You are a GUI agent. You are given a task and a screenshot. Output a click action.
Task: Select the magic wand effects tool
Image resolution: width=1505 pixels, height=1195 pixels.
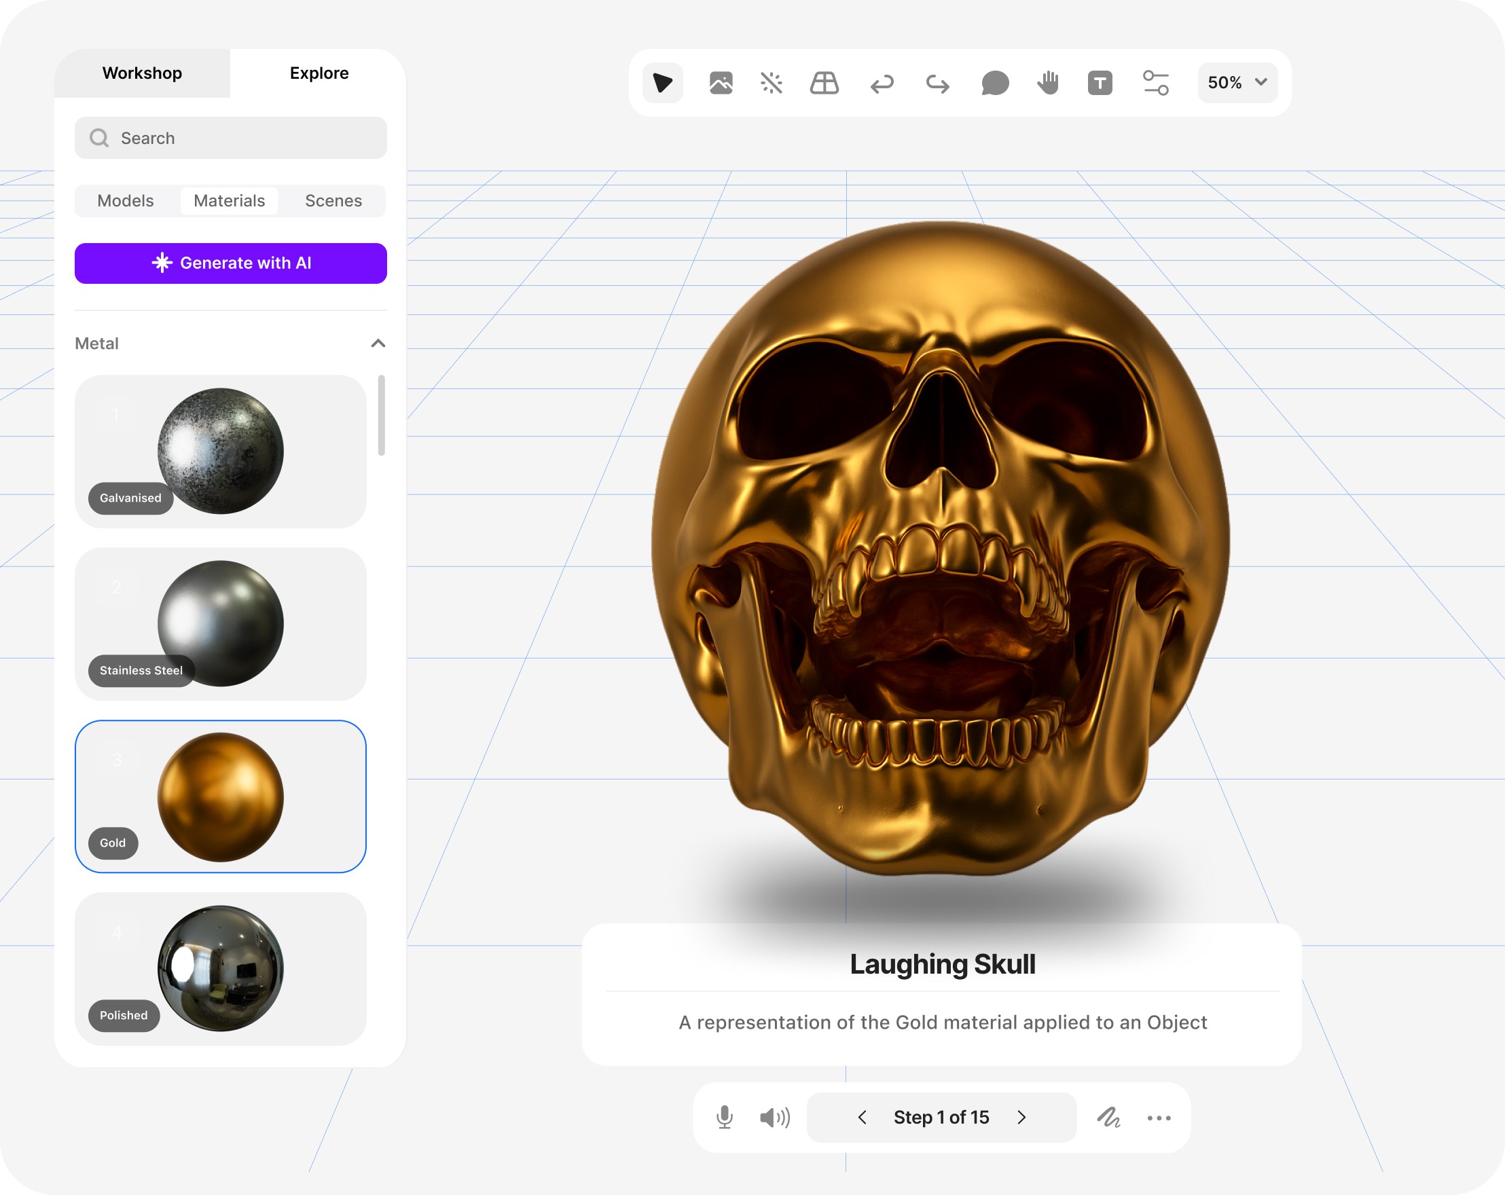coord(772,83)
